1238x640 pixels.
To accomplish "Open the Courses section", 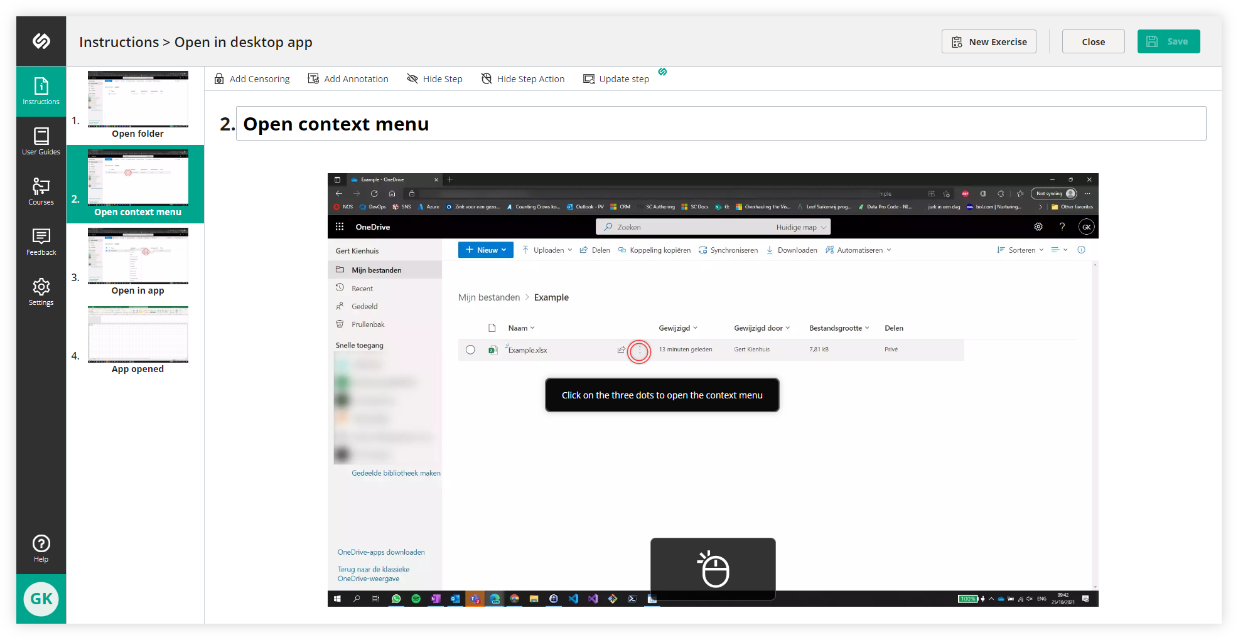I will point(41,191).
